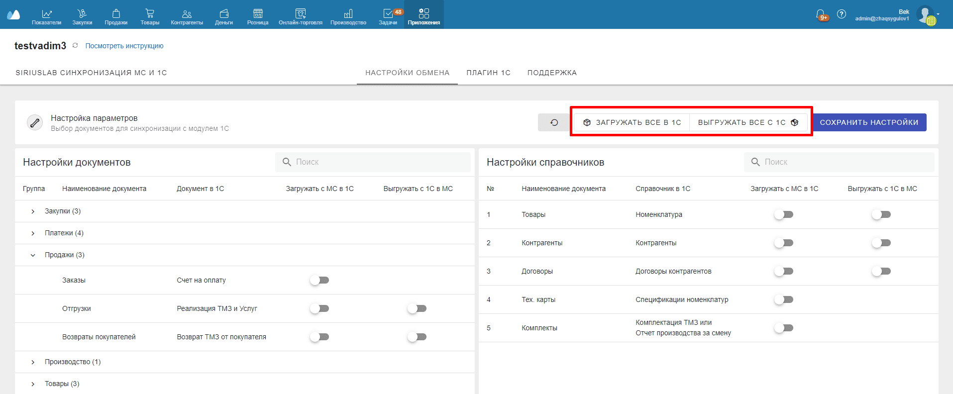Click the reset arrow button near Загружать все
The height and width of the screenshot is (394, 953).
554,122
